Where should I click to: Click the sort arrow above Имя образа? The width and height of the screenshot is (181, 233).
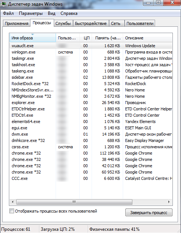(33, 35)
